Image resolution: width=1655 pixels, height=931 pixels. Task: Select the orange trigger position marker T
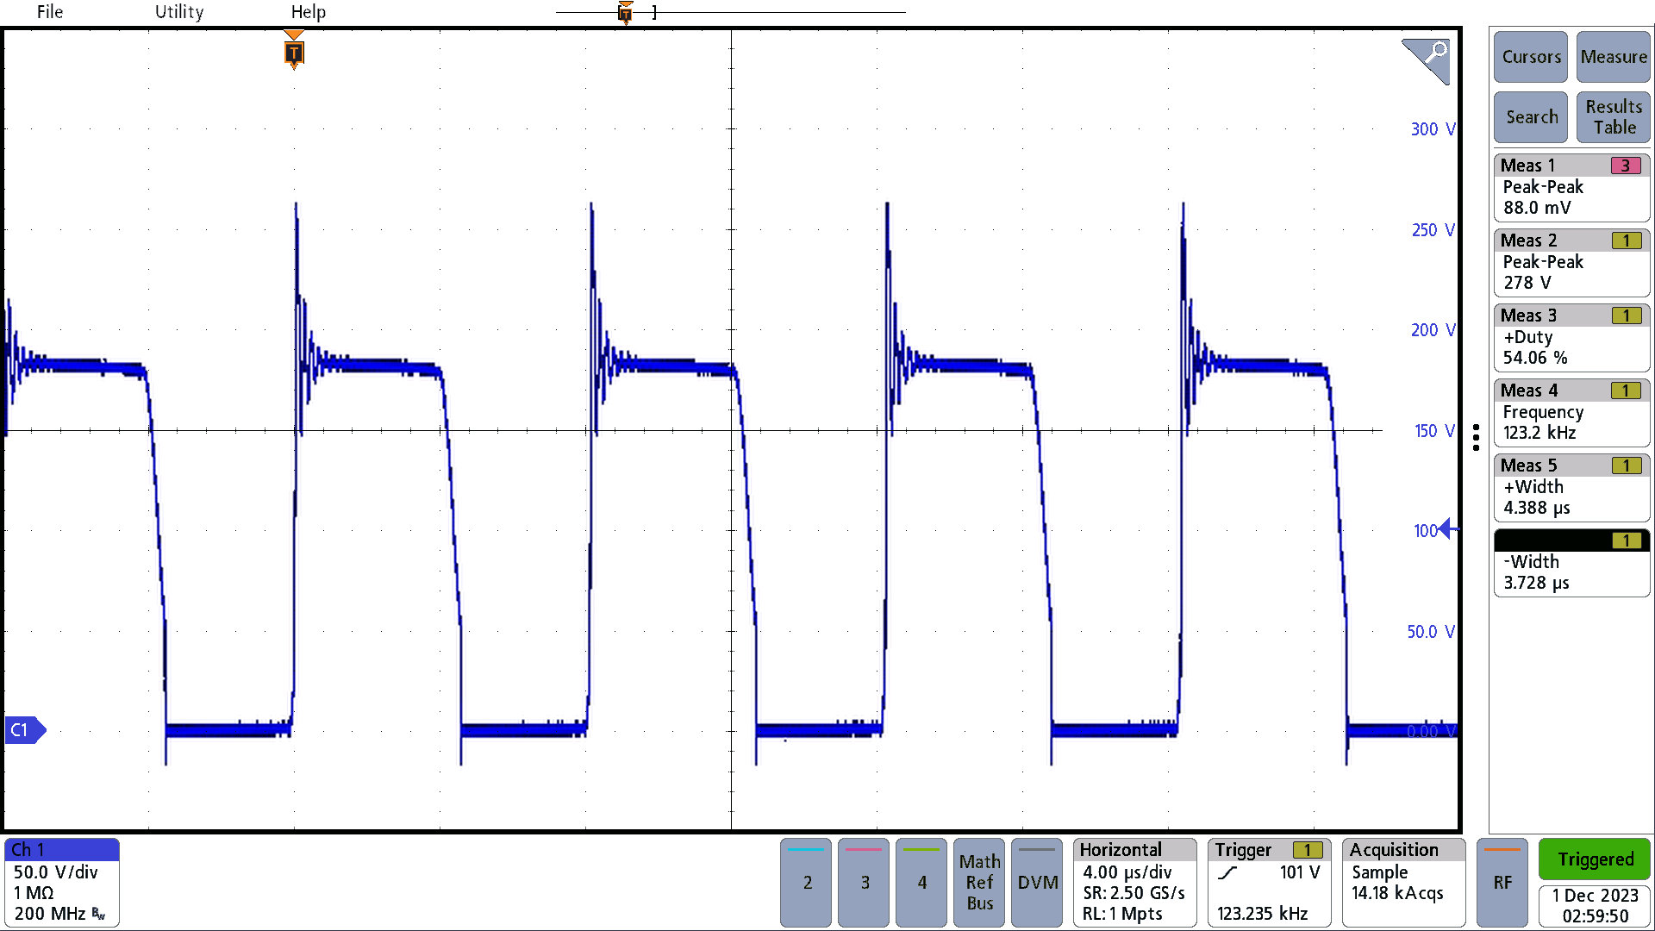[294, 53]
